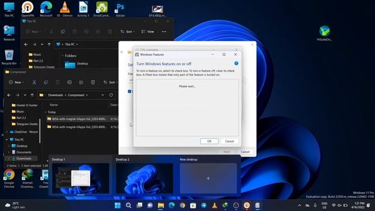Image resolution: width=375 pixels, height=211 pixels.
Task: Select the HiSuite desktop icon
Action: (x=325, y=33)
